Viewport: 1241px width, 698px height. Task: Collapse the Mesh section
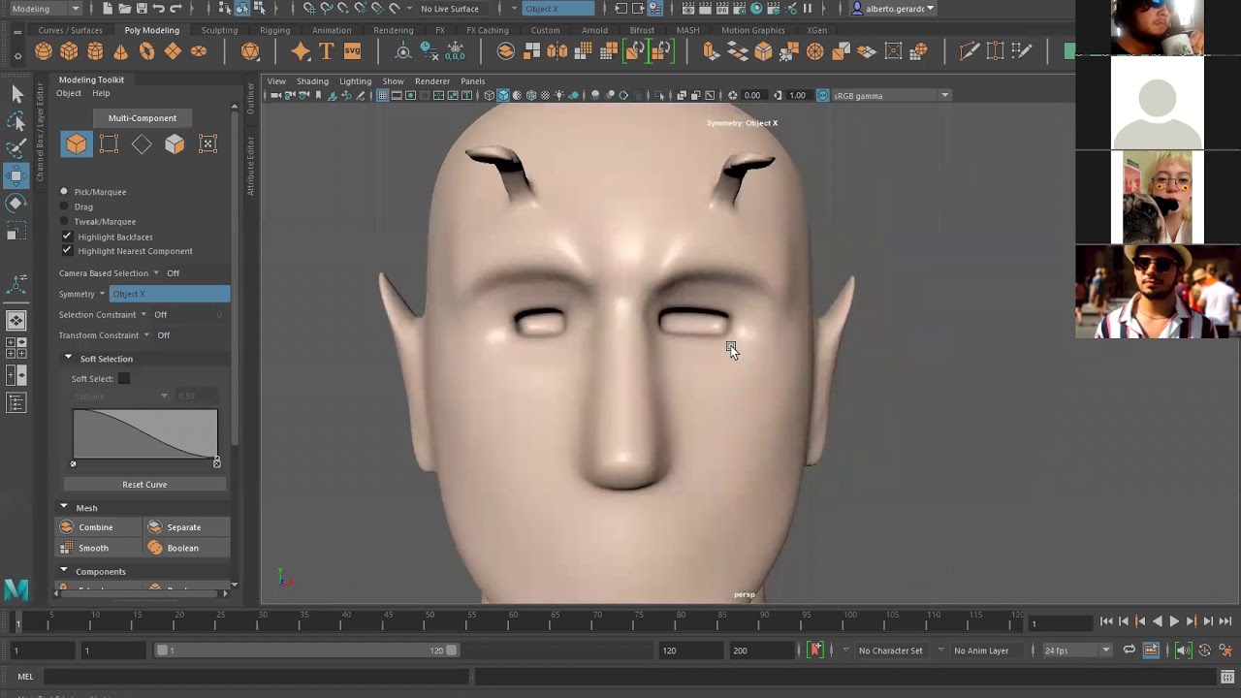coord(64,508)
